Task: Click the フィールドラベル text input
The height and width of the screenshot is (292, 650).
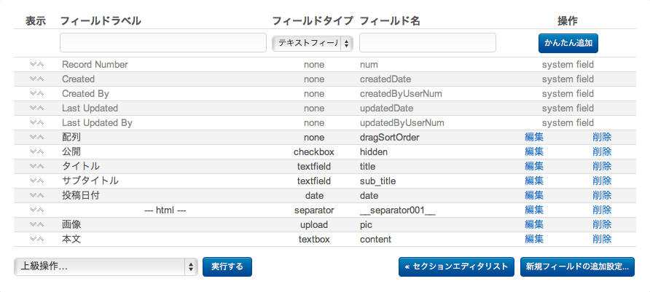Action: (x=163, y=43)
